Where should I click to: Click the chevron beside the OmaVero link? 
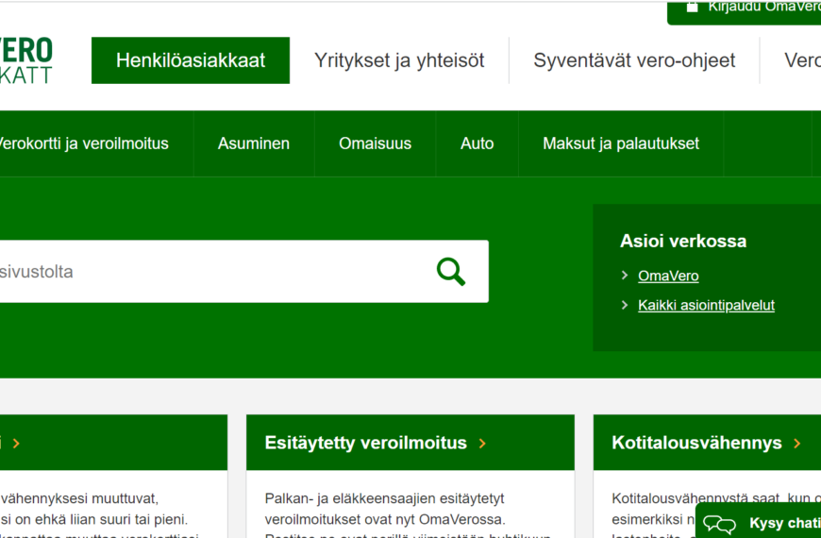625,276
